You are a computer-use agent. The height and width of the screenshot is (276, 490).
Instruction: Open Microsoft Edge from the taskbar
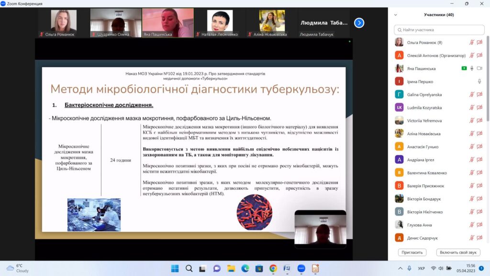pos(245,268)
